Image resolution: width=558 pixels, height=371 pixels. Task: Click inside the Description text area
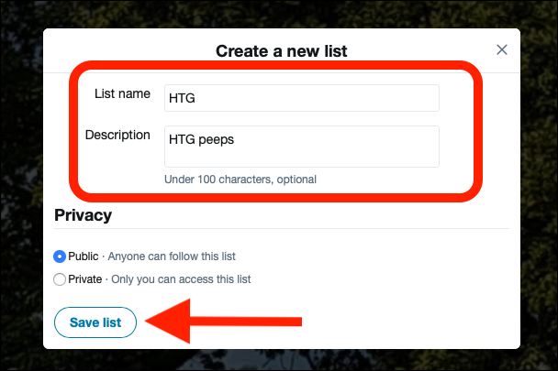(x=301, y=147)
